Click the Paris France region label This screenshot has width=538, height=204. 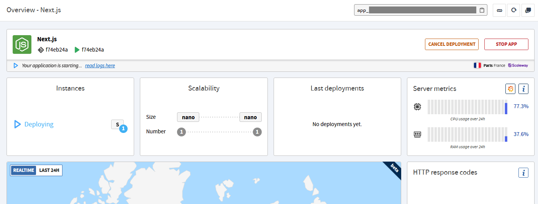494,65
